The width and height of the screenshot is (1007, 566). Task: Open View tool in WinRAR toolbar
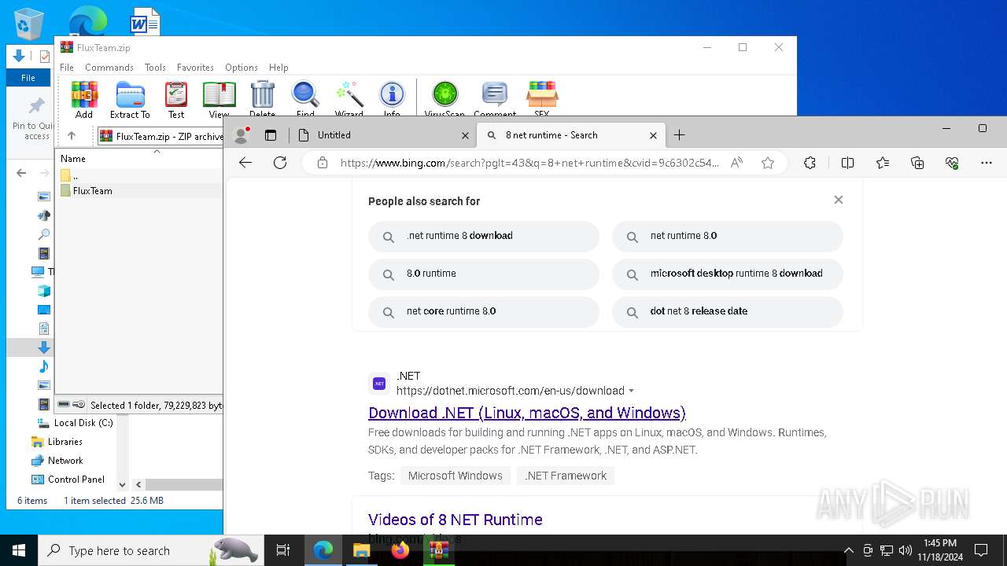coord(219,100)
